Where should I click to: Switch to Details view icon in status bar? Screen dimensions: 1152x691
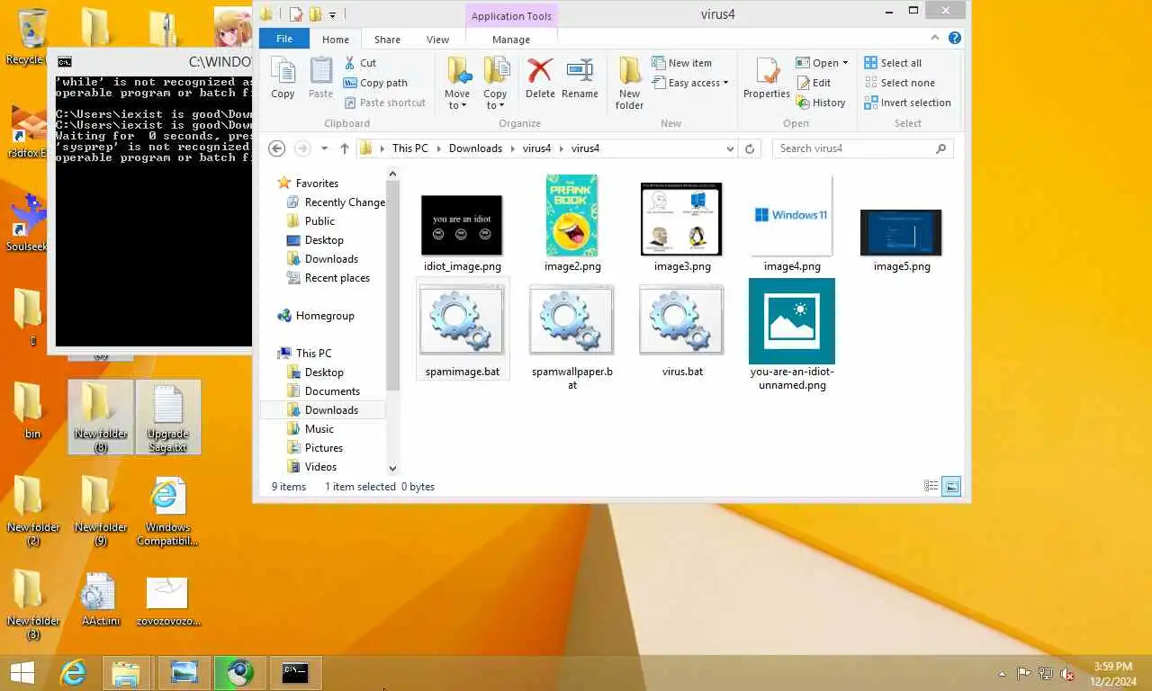(x=931, y=487)
